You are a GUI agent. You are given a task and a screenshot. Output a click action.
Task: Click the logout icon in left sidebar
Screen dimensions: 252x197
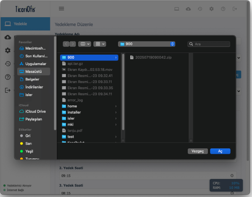[8, 90]
